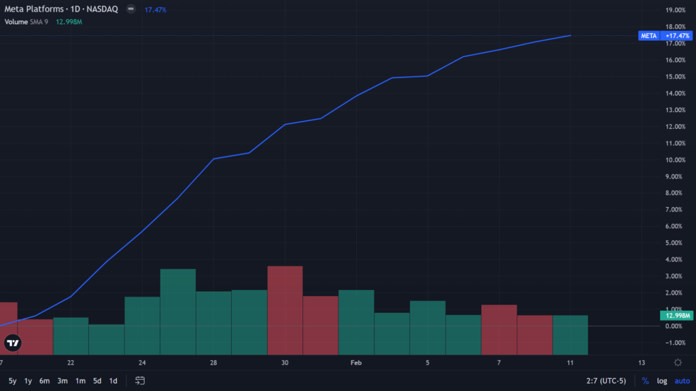Click the 19.00% price axis label
696x391 pixels.
click(675, 10)
